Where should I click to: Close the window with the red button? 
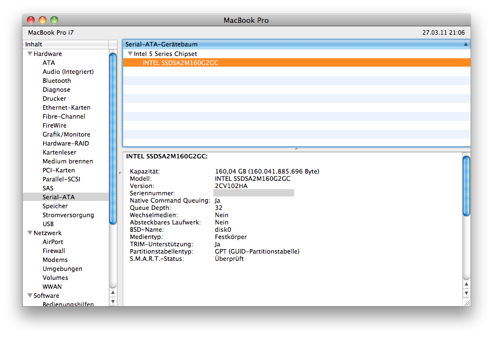coord(31,20)
